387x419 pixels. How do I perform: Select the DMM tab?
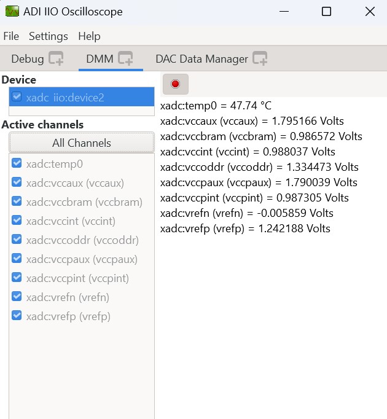click(100, 59)
